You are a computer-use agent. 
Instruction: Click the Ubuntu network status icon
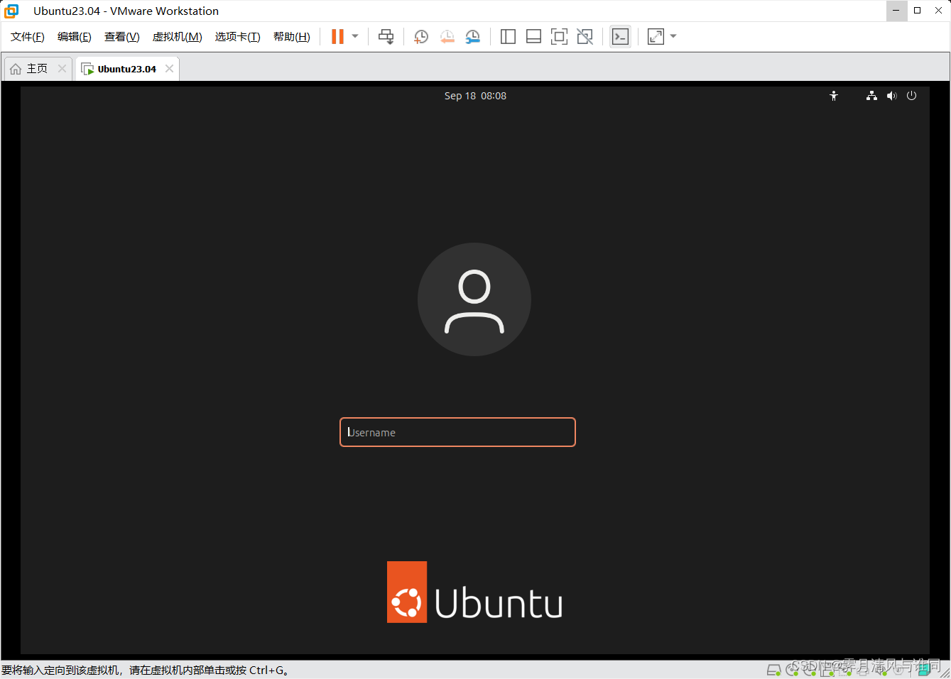pyautogui.click(x=871, y=96)
